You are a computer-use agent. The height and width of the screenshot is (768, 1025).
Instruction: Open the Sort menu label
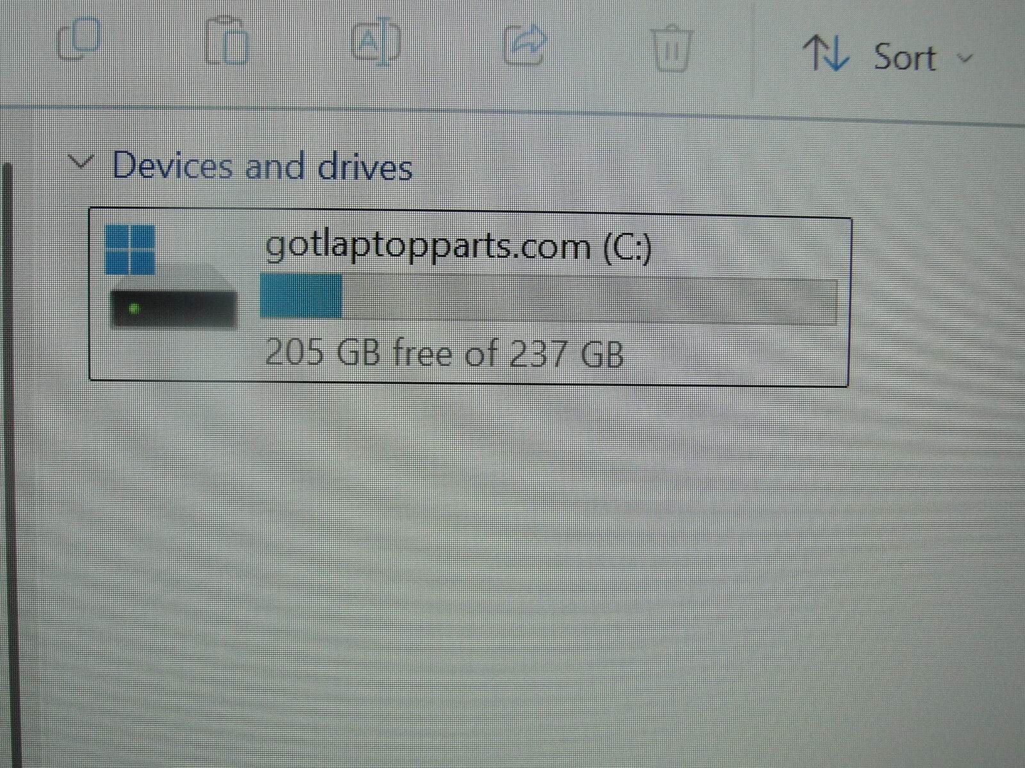click(905, 58)
